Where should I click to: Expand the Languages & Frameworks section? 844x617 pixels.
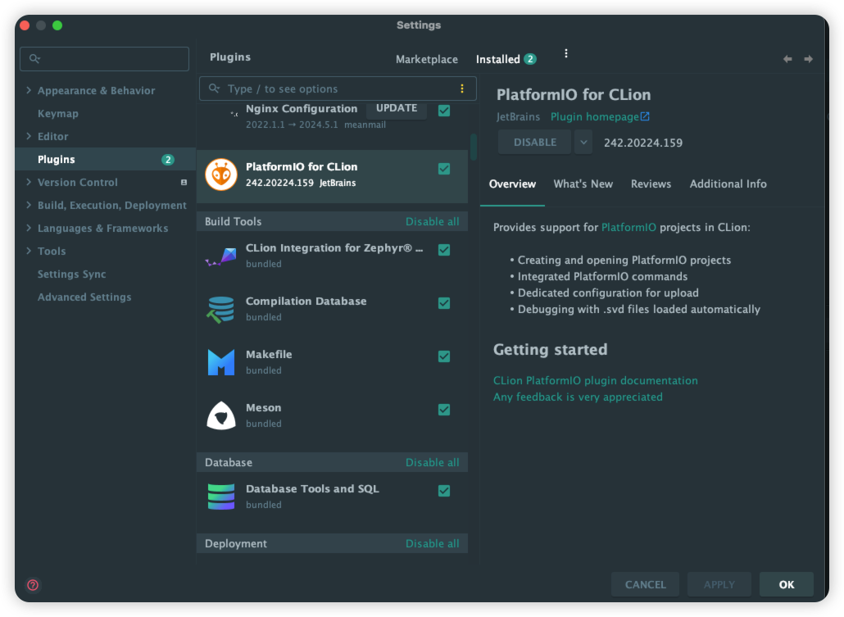click(29, 229)
